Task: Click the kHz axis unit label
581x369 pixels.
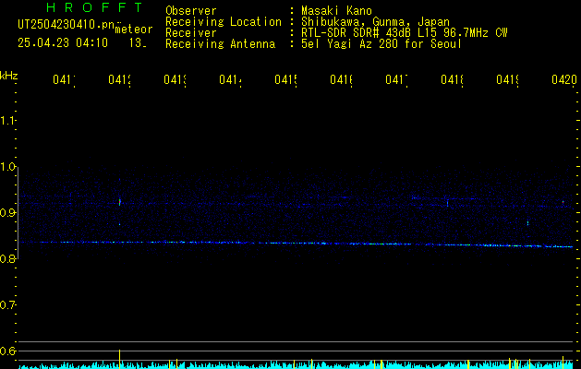Action: click(8, 76)
